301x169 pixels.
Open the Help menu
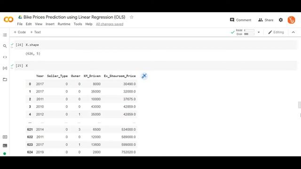(x=89, y=24)
